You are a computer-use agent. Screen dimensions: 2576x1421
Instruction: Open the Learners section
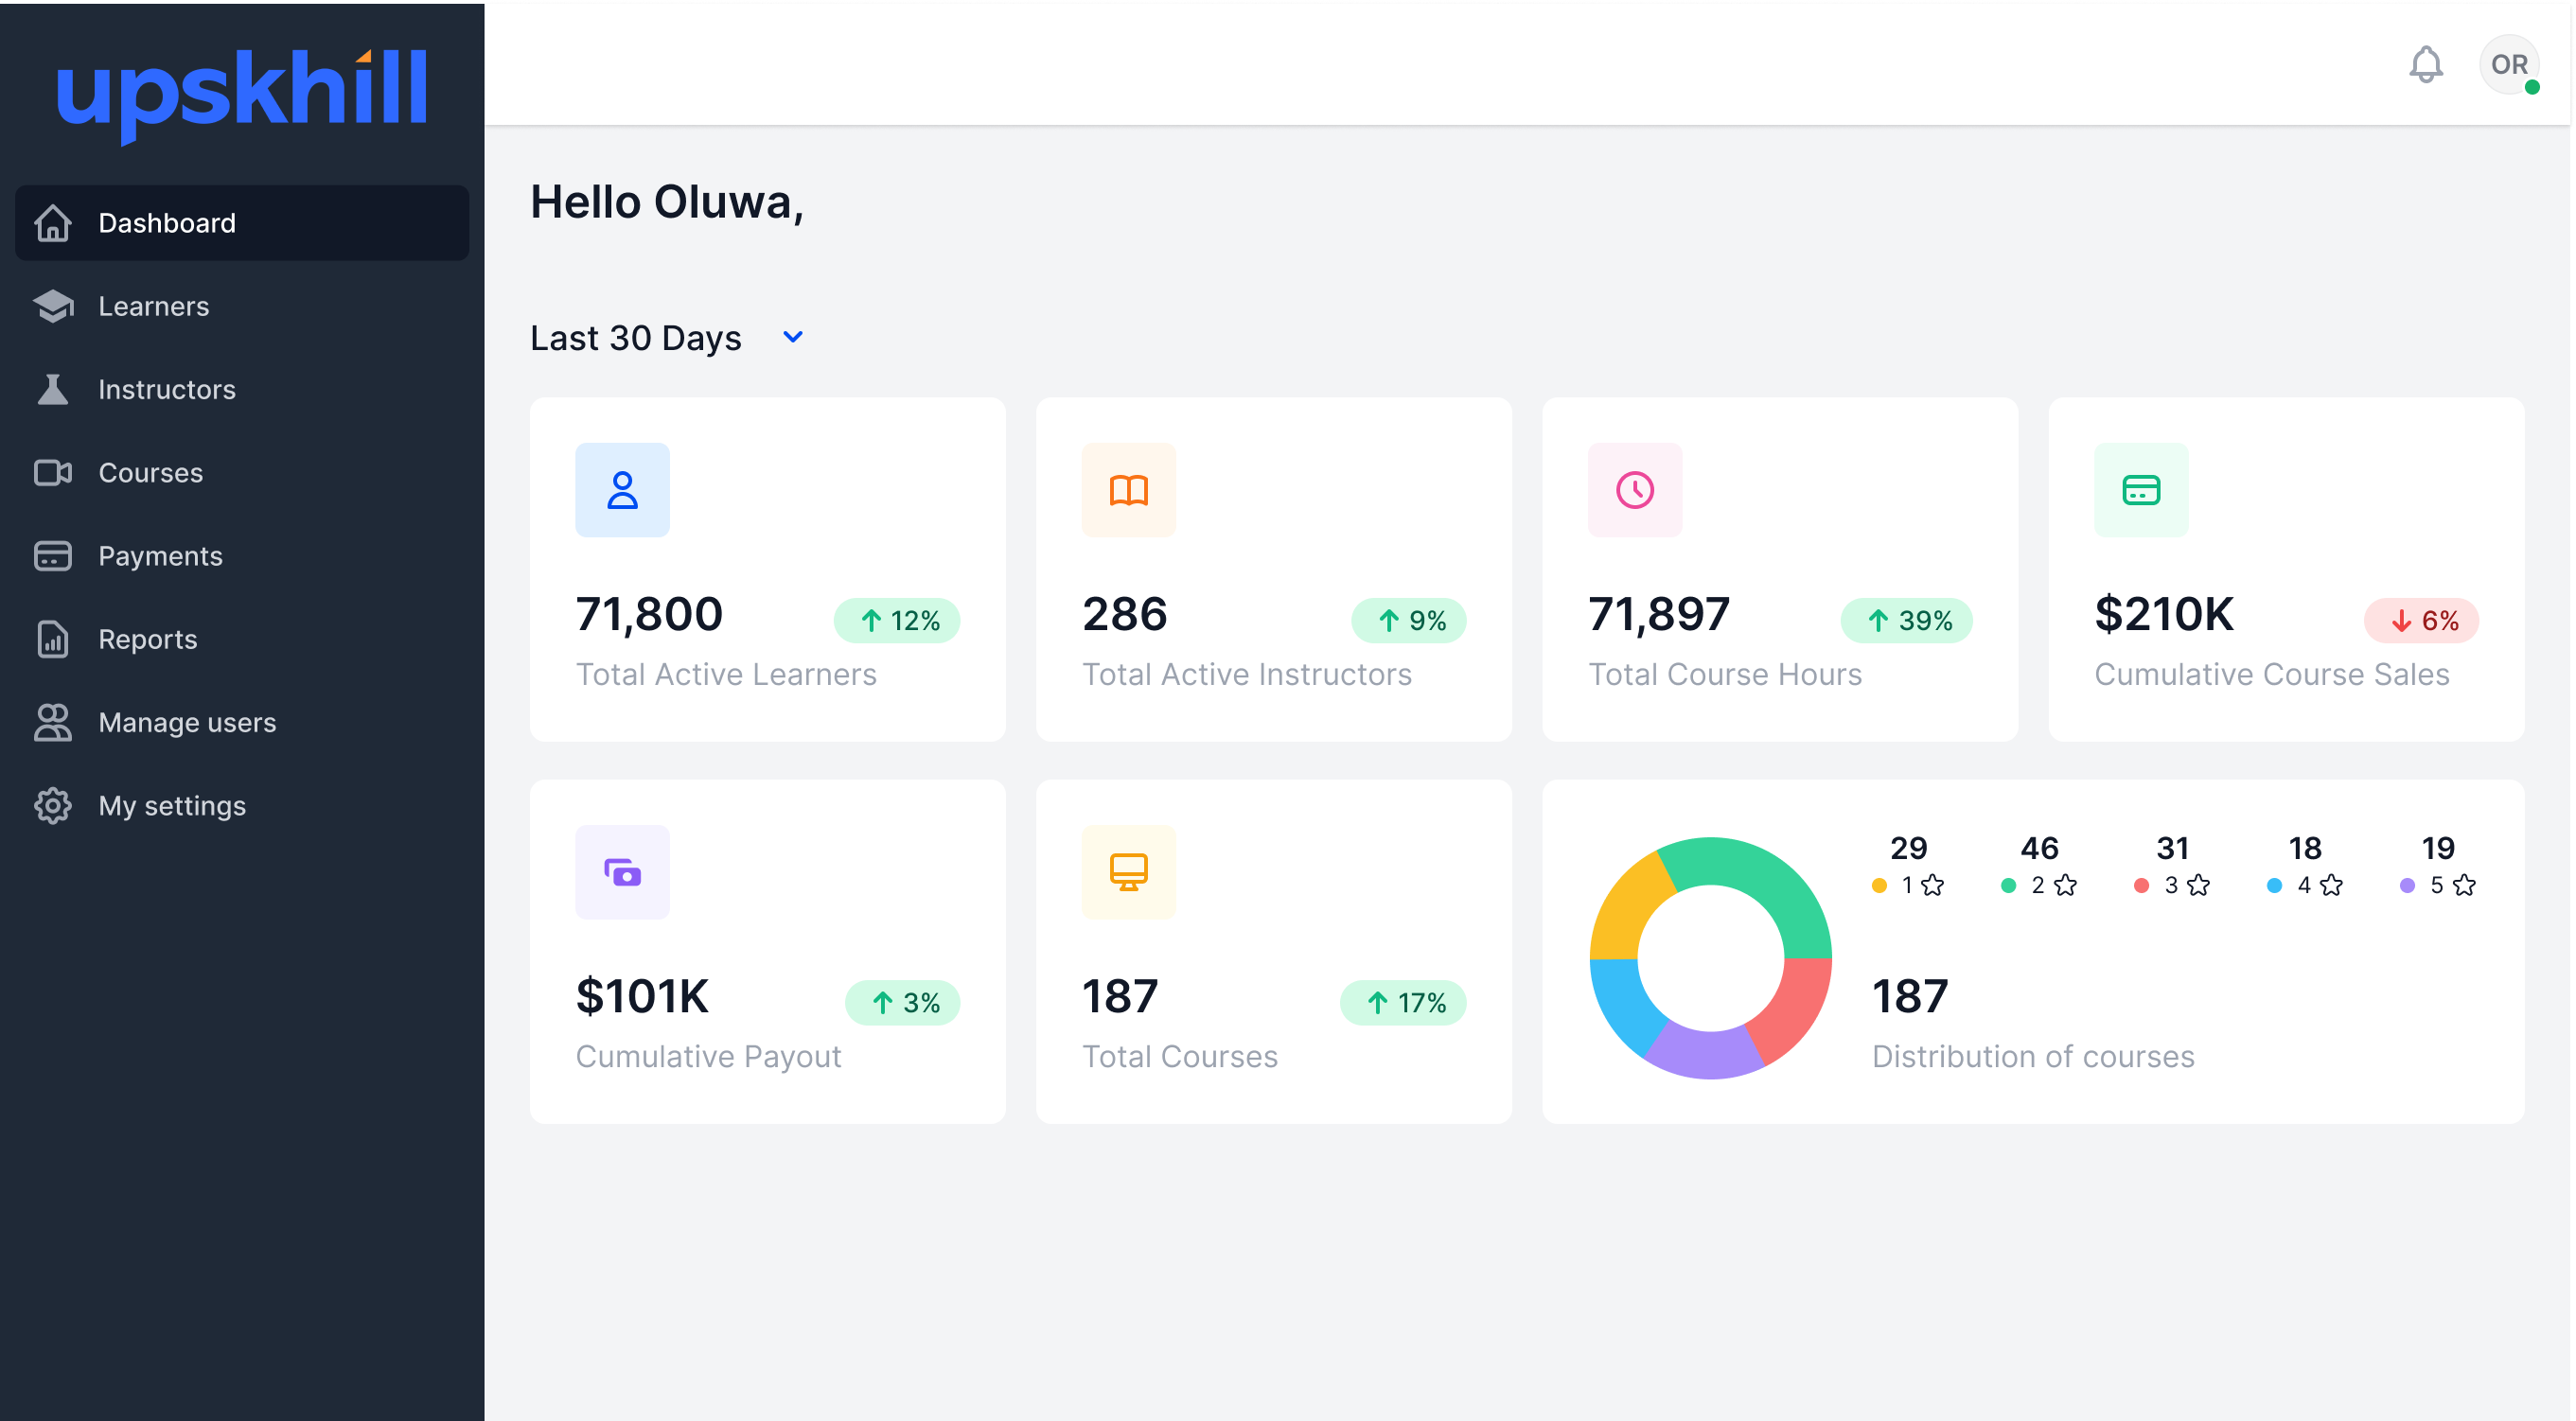154,306
